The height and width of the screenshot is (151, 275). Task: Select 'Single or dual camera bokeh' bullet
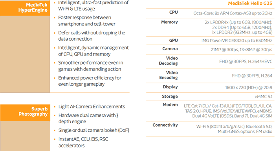coord(93,130)
